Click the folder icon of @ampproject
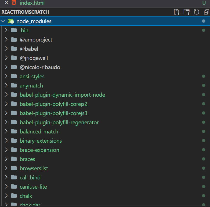Viewport: 210px width, 207px height. pos(14,40)
